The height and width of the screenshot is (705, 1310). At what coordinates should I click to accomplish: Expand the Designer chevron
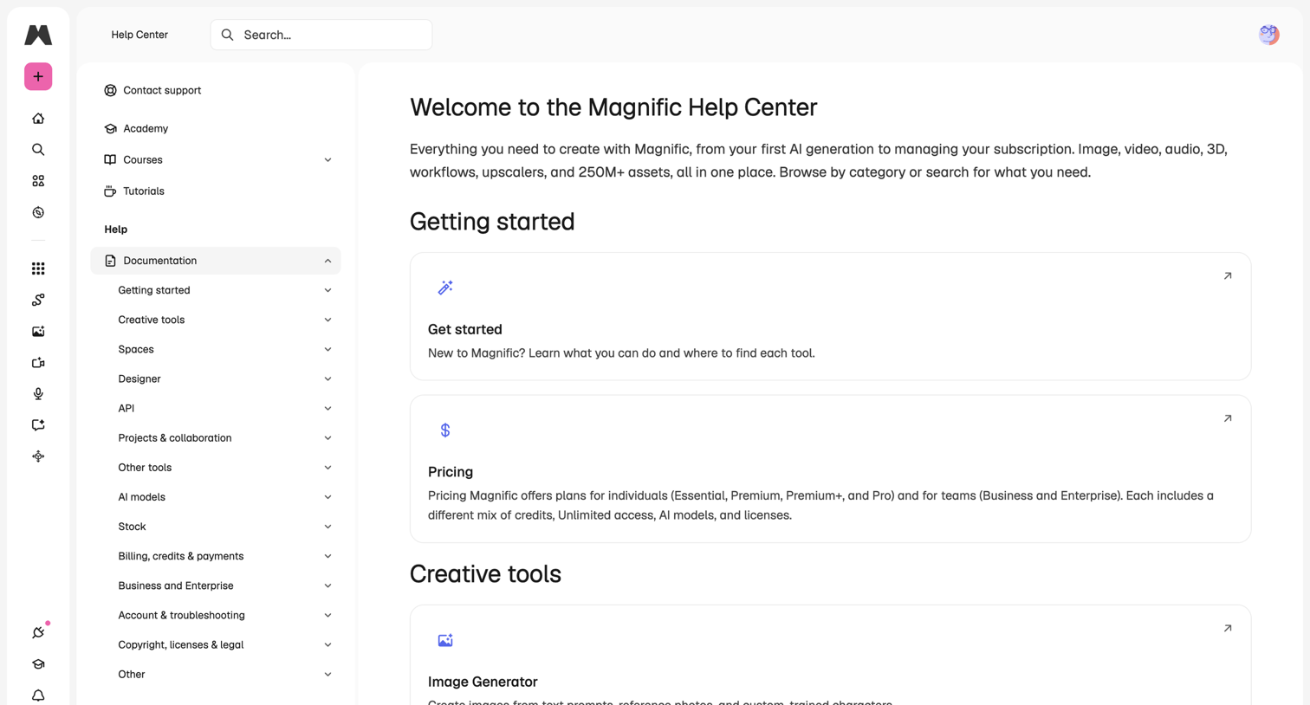tap(327, 378)
